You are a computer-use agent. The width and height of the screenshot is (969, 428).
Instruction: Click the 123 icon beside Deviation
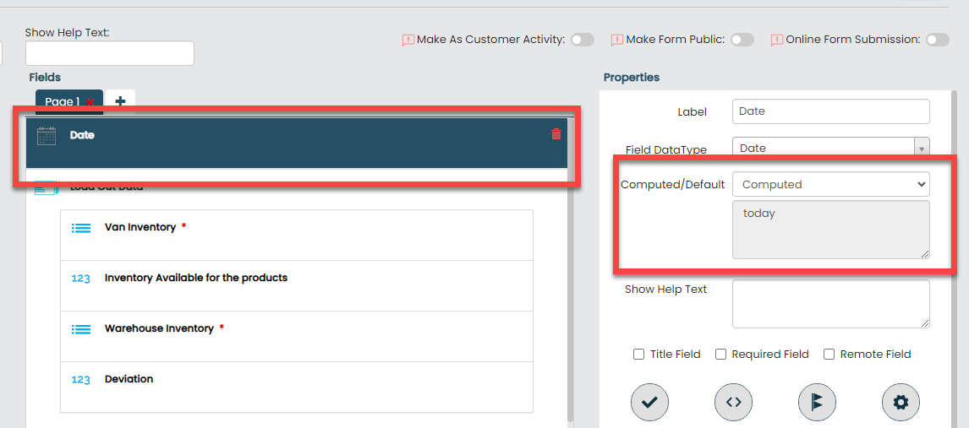(x=80, y=380)
